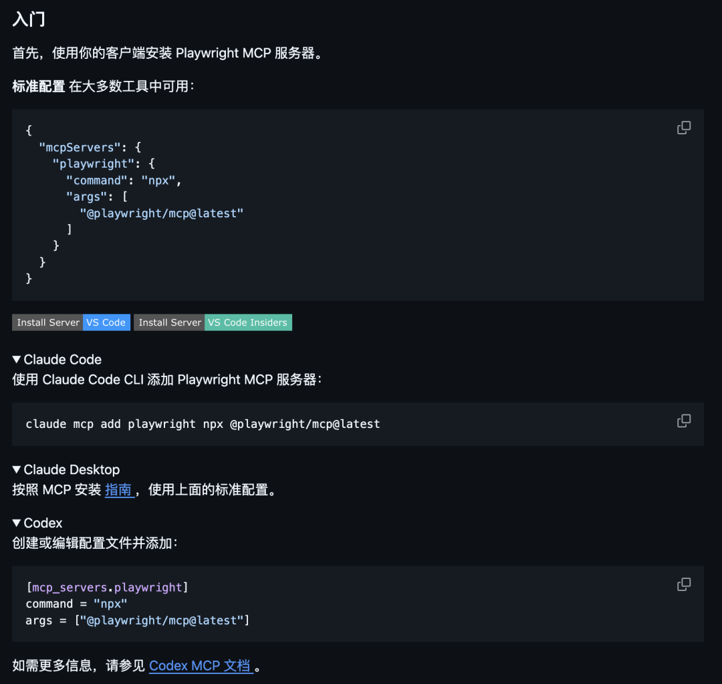Image resolution: width=722 pixels, height=684 pixels.
Task: Click the "playwright": { line in the JSON block
Action: (104, 164)
